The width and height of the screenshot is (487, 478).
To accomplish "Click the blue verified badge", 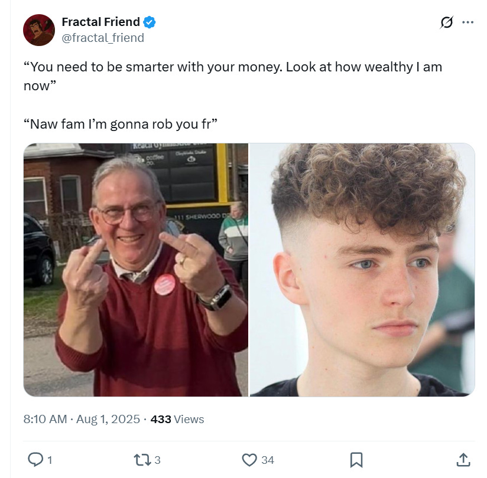I will [x=150, y=22].
